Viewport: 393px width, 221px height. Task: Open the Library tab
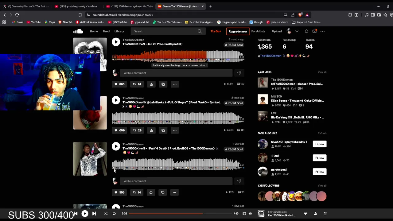pyautogui.click(x=119, y=31)
